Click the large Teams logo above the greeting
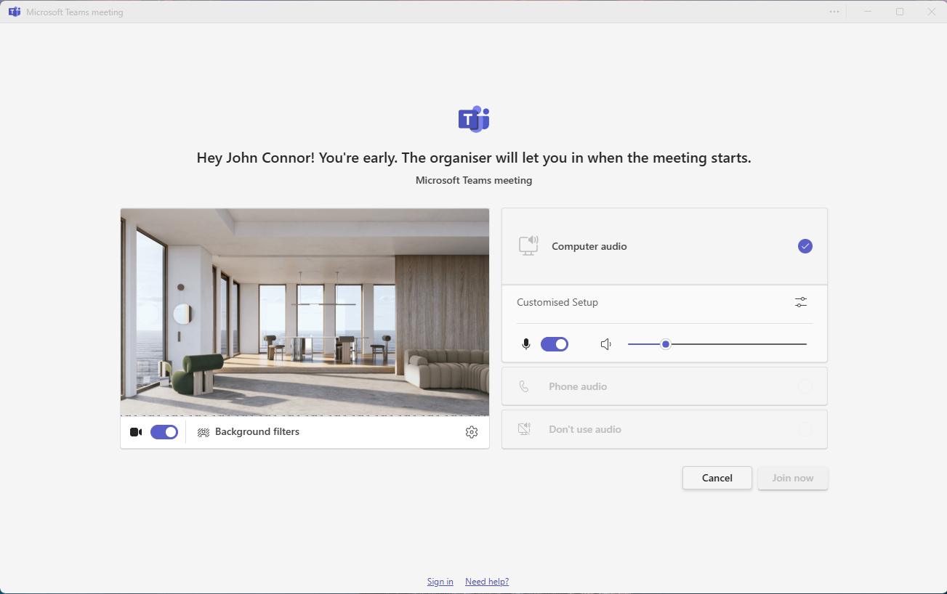The image size is (947, 594). [x=474, y=118]
